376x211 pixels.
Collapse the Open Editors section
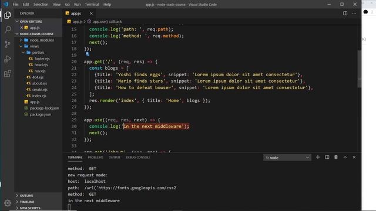tap(31, 22)
